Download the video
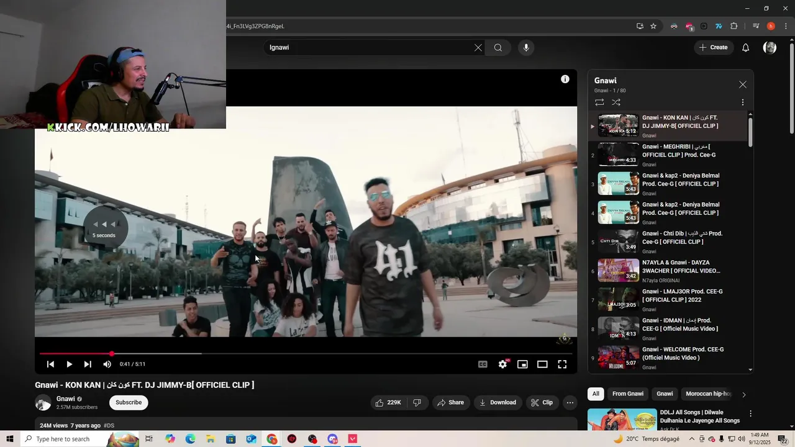 pyautogui.click(x=497, y=402)
